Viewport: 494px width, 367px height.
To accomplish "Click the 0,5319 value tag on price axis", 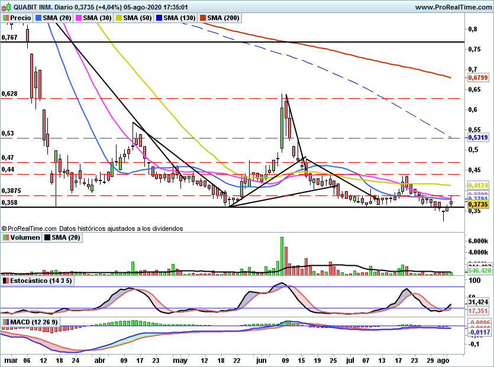I will pos(477,137).
